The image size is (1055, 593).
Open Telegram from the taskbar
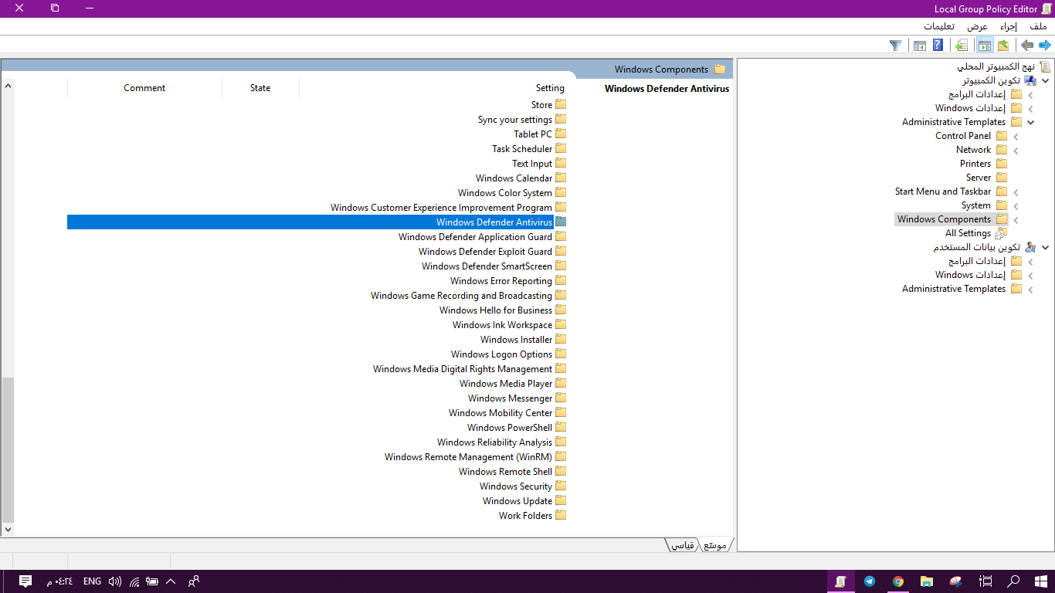click(x=870, y=581)
